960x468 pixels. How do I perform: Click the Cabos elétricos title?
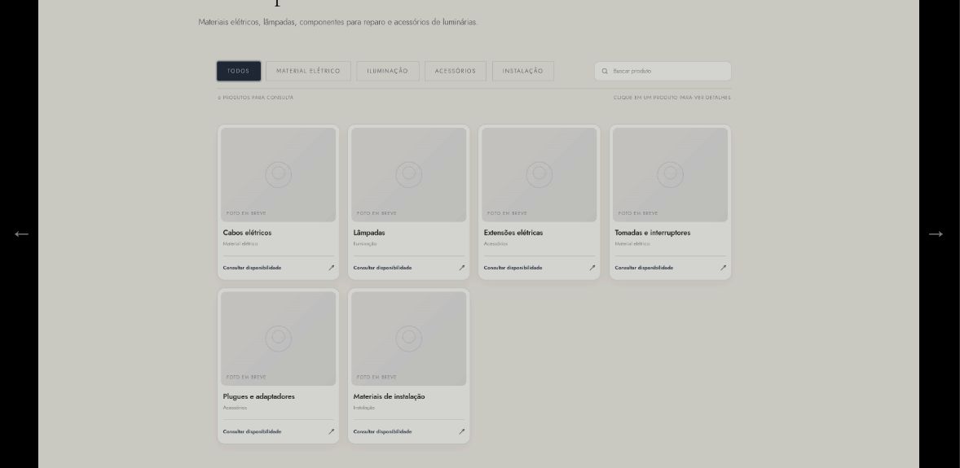tap(248, 233)
